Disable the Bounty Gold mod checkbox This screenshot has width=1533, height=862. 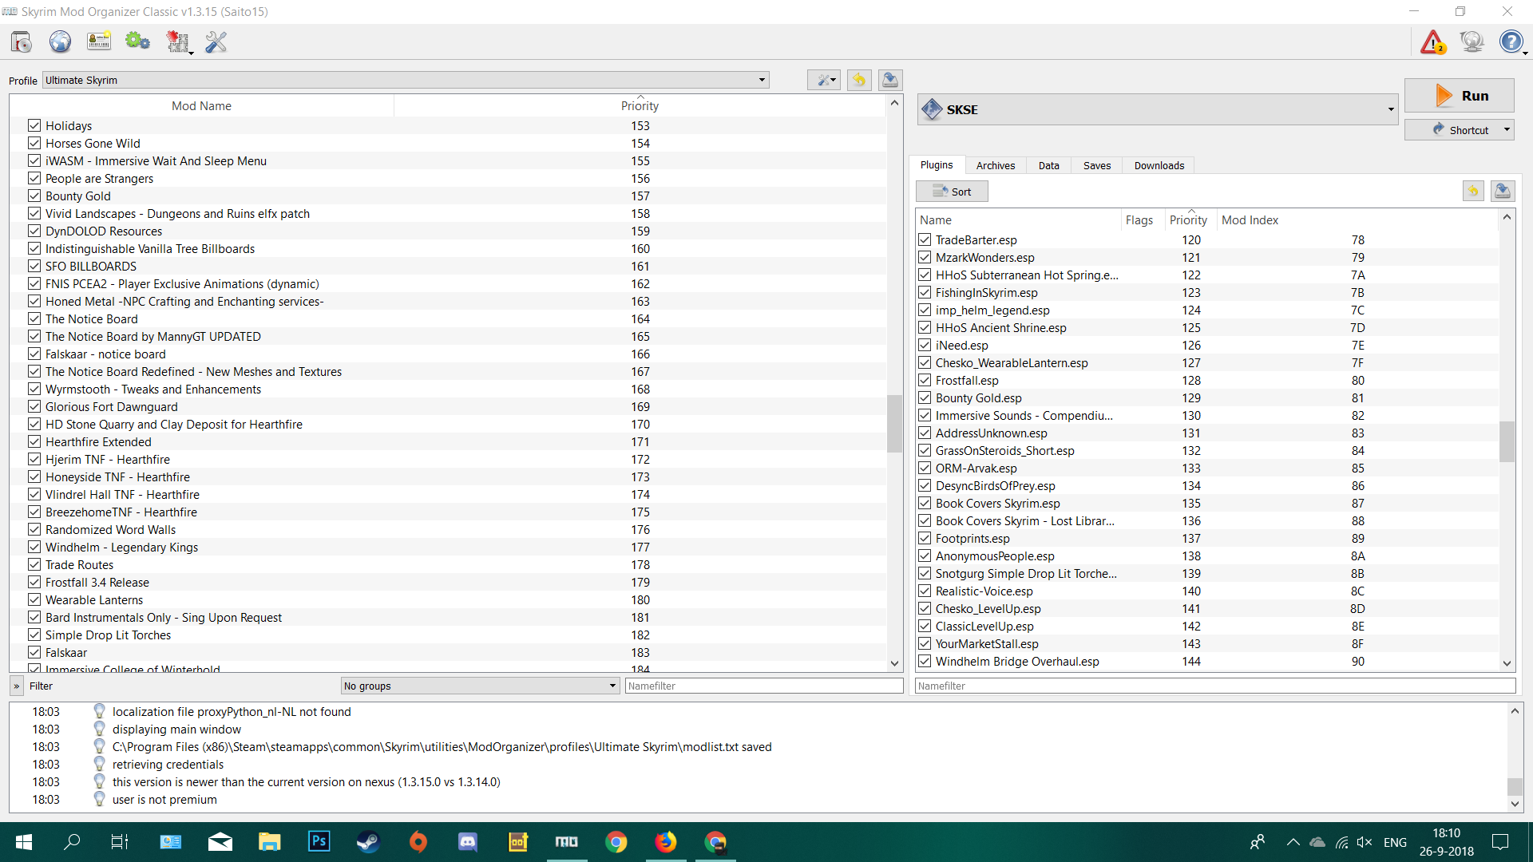(x=34, y=196)
